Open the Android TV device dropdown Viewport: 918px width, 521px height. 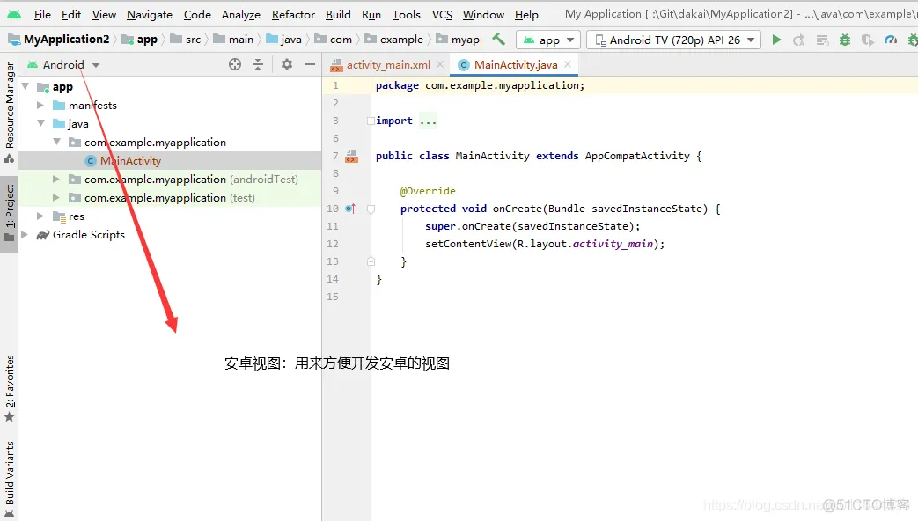coord(674,40)
